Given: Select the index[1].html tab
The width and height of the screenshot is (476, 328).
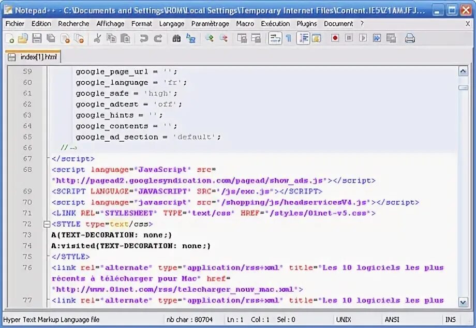Looking at the screenshot, I should (33, 57).
